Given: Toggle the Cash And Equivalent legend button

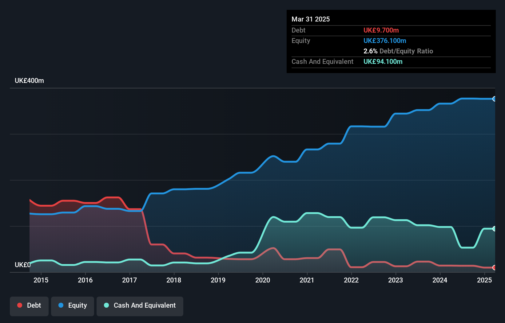Looking at the screenshot, I should (x=140, y=306).
